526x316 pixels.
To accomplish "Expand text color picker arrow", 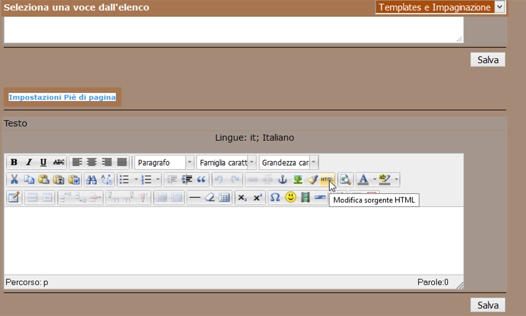I will tap(375, 179).
